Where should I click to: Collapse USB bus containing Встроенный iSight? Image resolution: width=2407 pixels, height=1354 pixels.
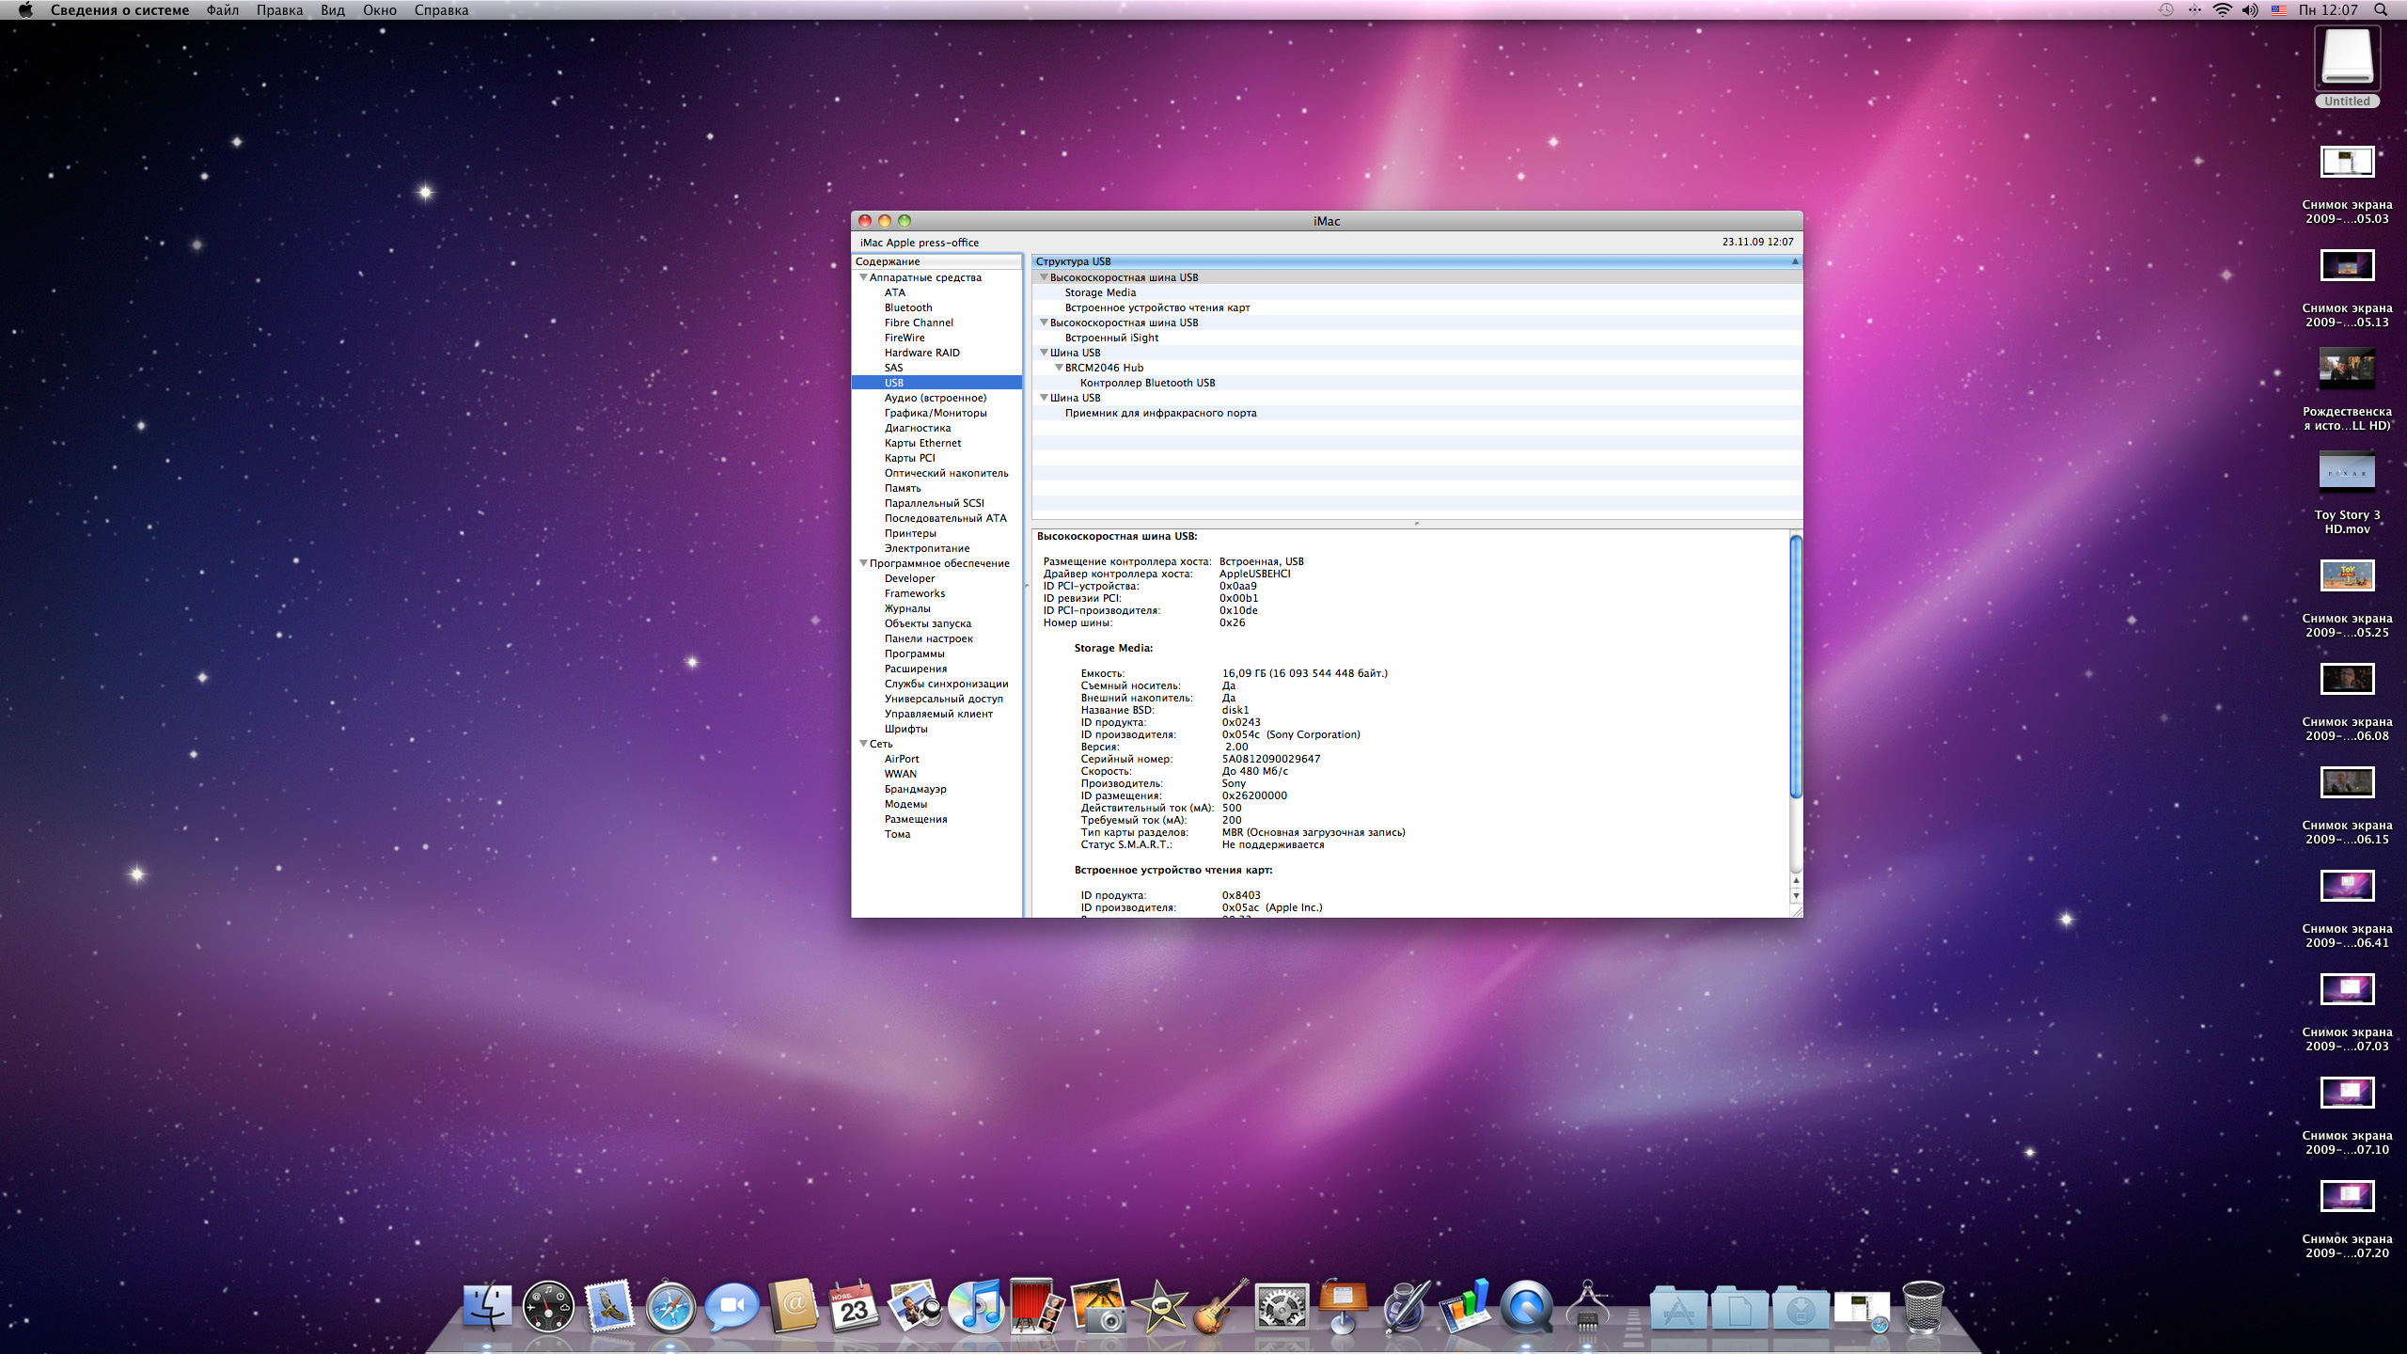click(x=1043, y=323)
